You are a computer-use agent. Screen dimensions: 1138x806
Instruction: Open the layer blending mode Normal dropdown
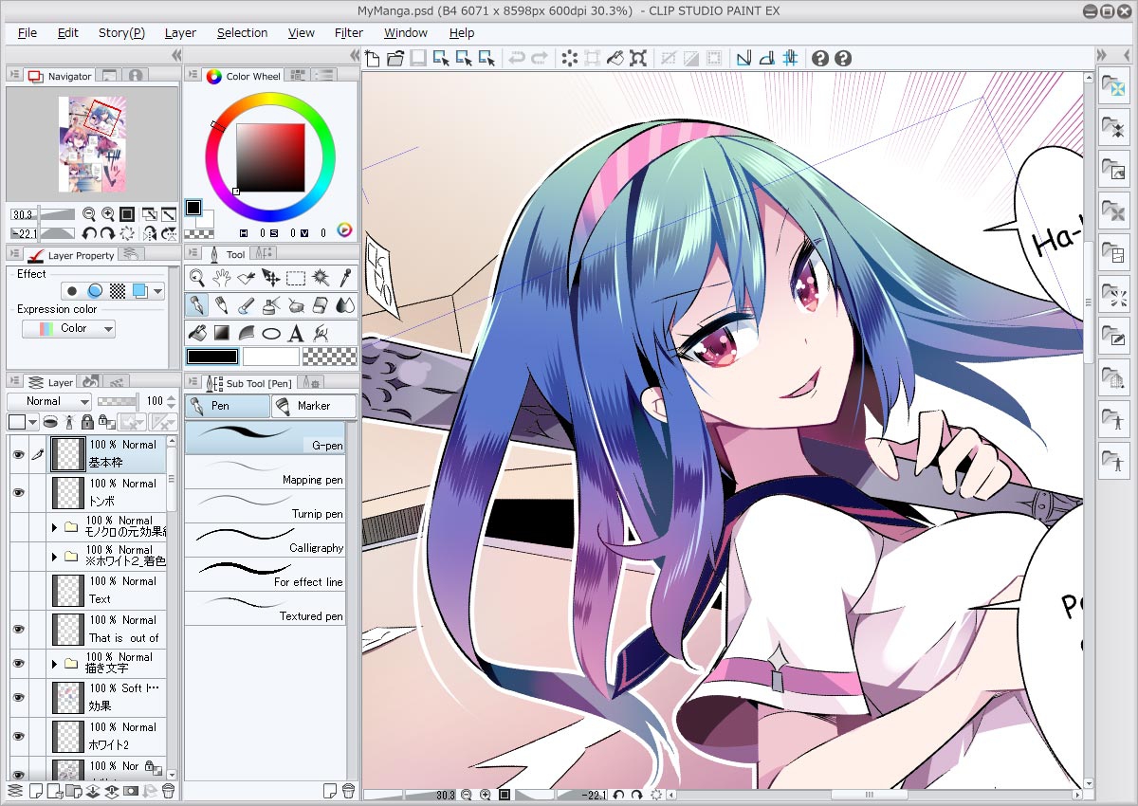49,401
